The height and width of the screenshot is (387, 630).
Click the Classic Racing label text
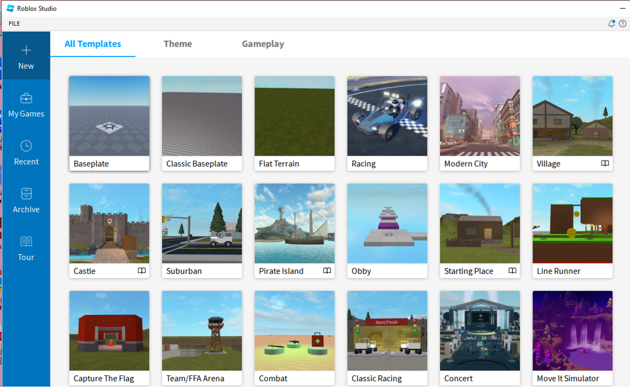coord(376,378)
